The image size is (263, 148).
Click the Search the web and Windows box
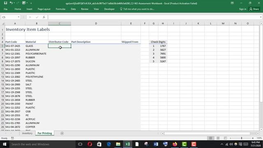(x=42, y=144)
